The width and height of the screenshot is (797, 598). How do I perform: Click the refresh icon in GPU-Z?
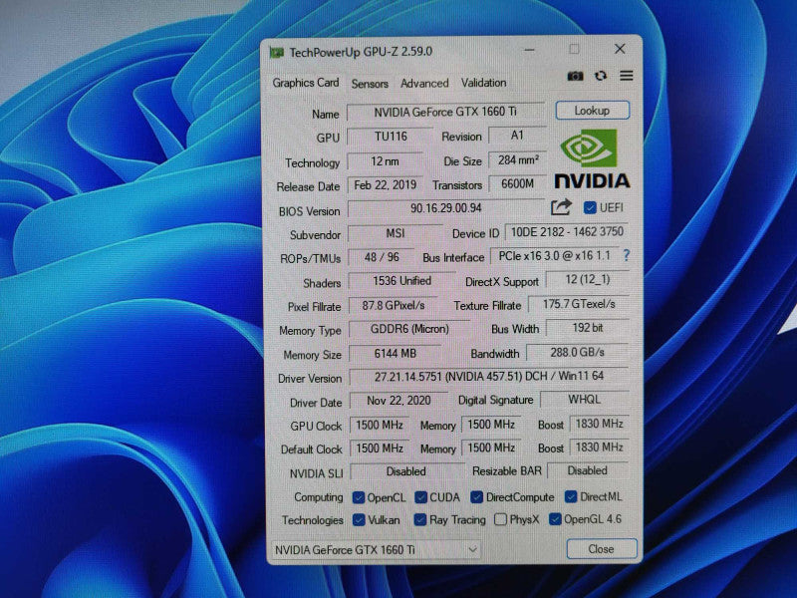(601, 76)
